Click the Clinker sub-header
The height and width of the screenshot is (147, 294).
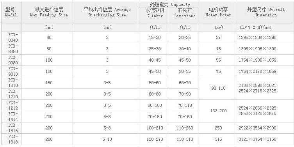tap(153, 15)
